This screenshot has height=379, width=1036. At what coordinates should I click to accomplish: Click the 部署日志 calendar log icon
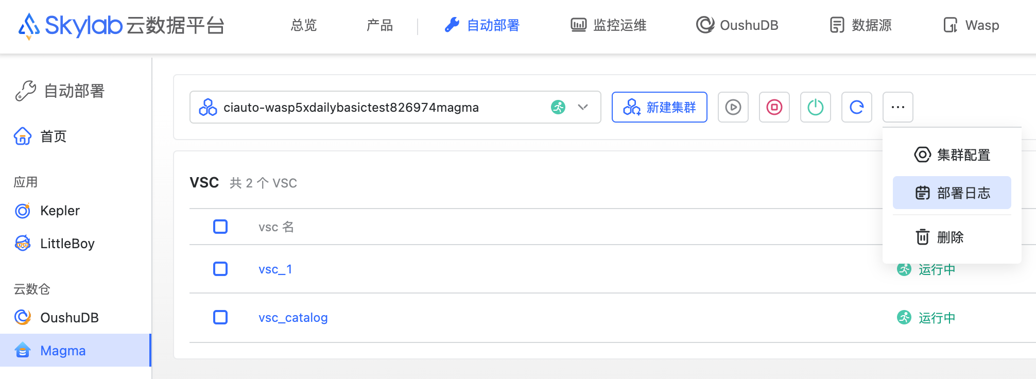click(x=923, y=193)
